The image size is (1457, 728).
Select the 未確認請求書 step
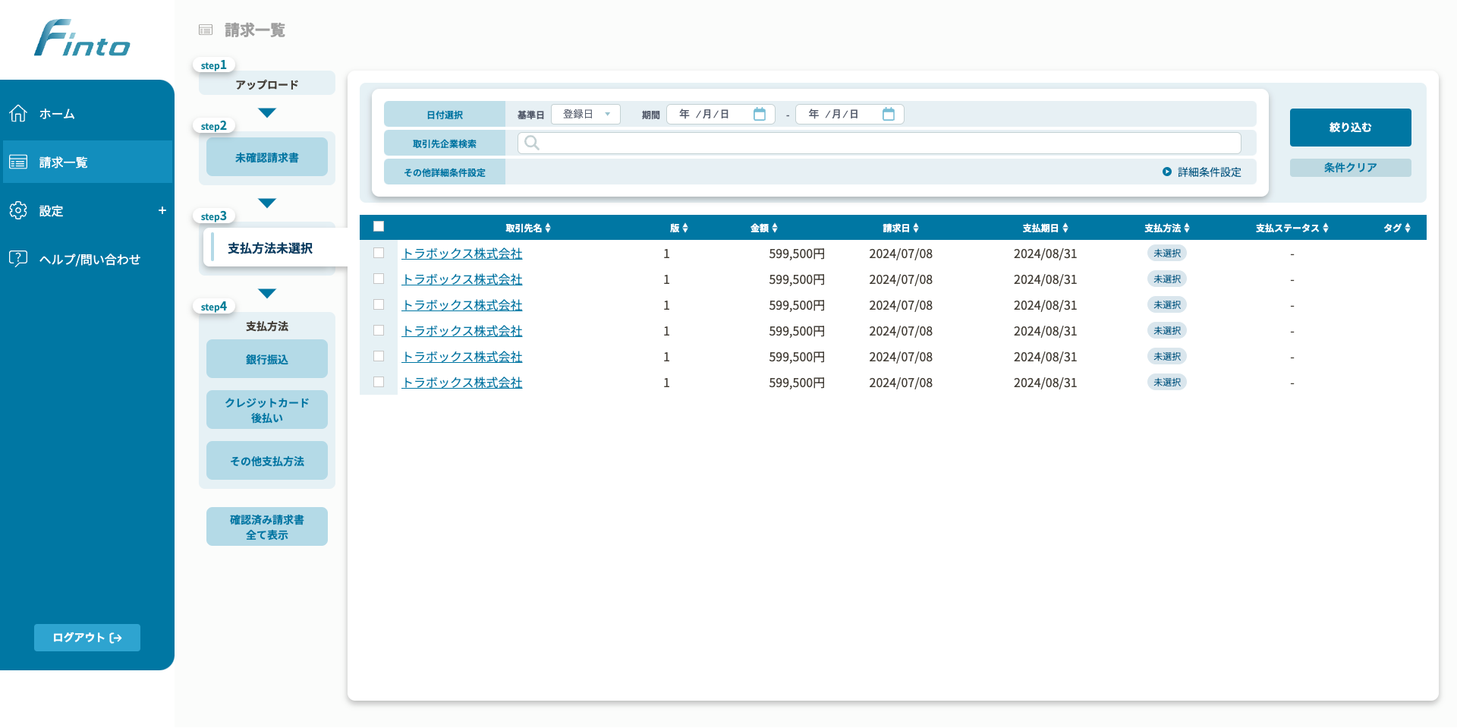coord(267,157)
